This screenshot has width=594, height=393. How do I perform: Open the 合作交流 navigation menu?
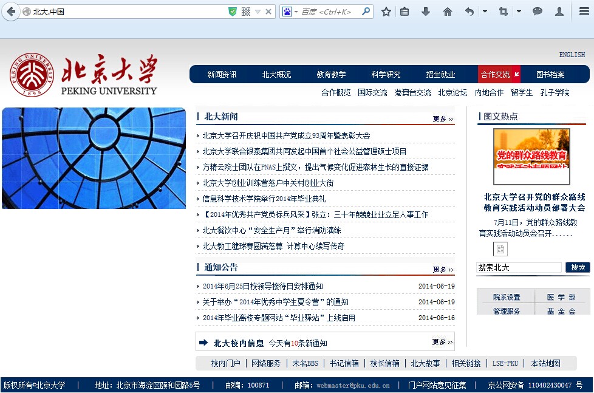click(499, 74)
